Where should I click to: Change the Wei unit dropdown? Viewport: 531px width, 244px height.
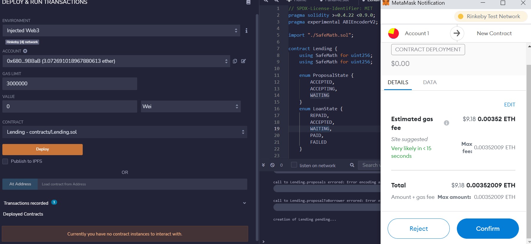click(x=191, y=106)
